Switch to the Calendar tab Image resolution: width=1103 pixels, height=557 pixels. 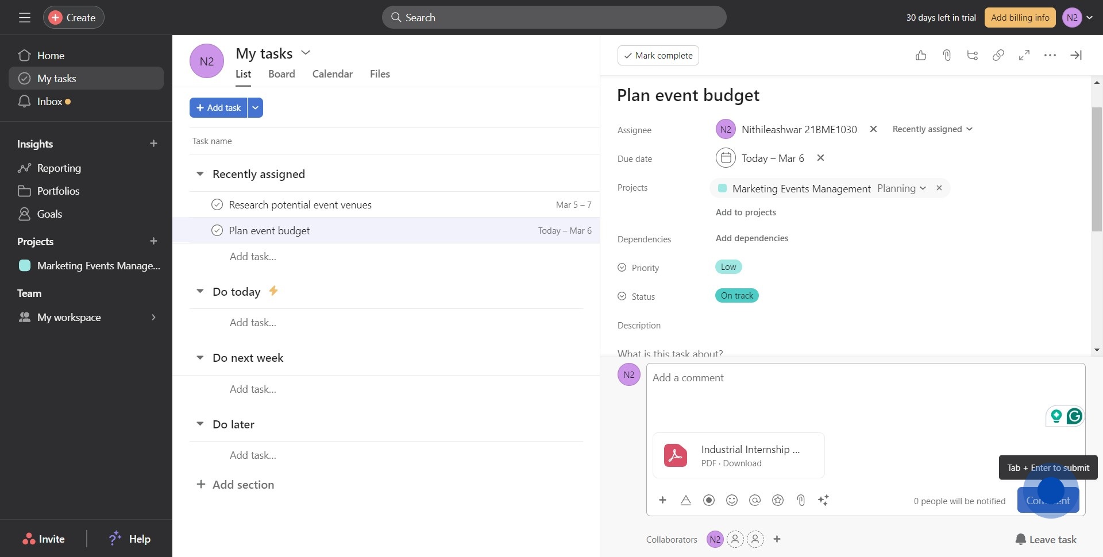click(332, 74)
